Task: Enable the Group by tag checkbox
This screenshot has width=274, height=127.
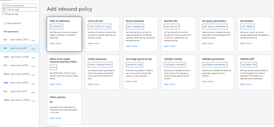Action: pyautogui.click(x=3, y=14)
